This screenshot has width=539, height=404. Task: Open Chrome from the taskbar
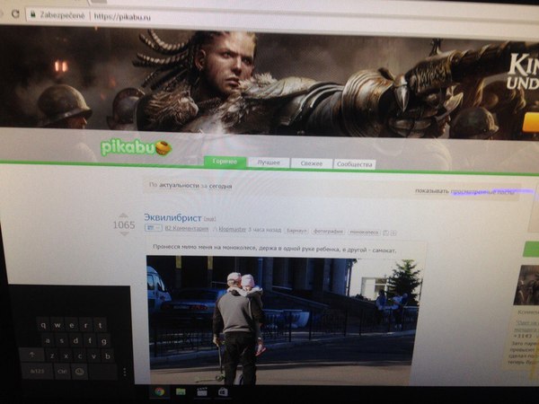point(159,391)
